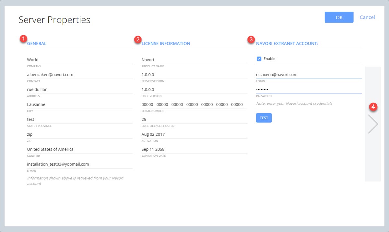This screenshot has height=232, width=389.
Task: Click the Server Version value 1.0.0.0
Action: tap(148, 75)
